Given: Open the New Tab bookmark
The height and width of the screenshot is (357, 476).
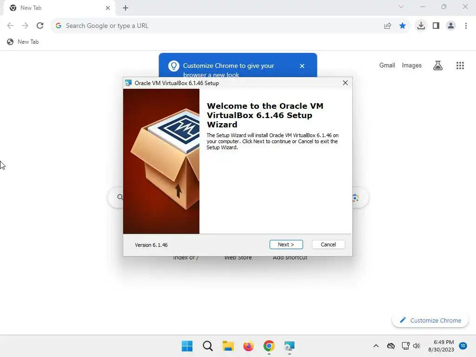Looking at the screenshot, I should coord(23,42).
